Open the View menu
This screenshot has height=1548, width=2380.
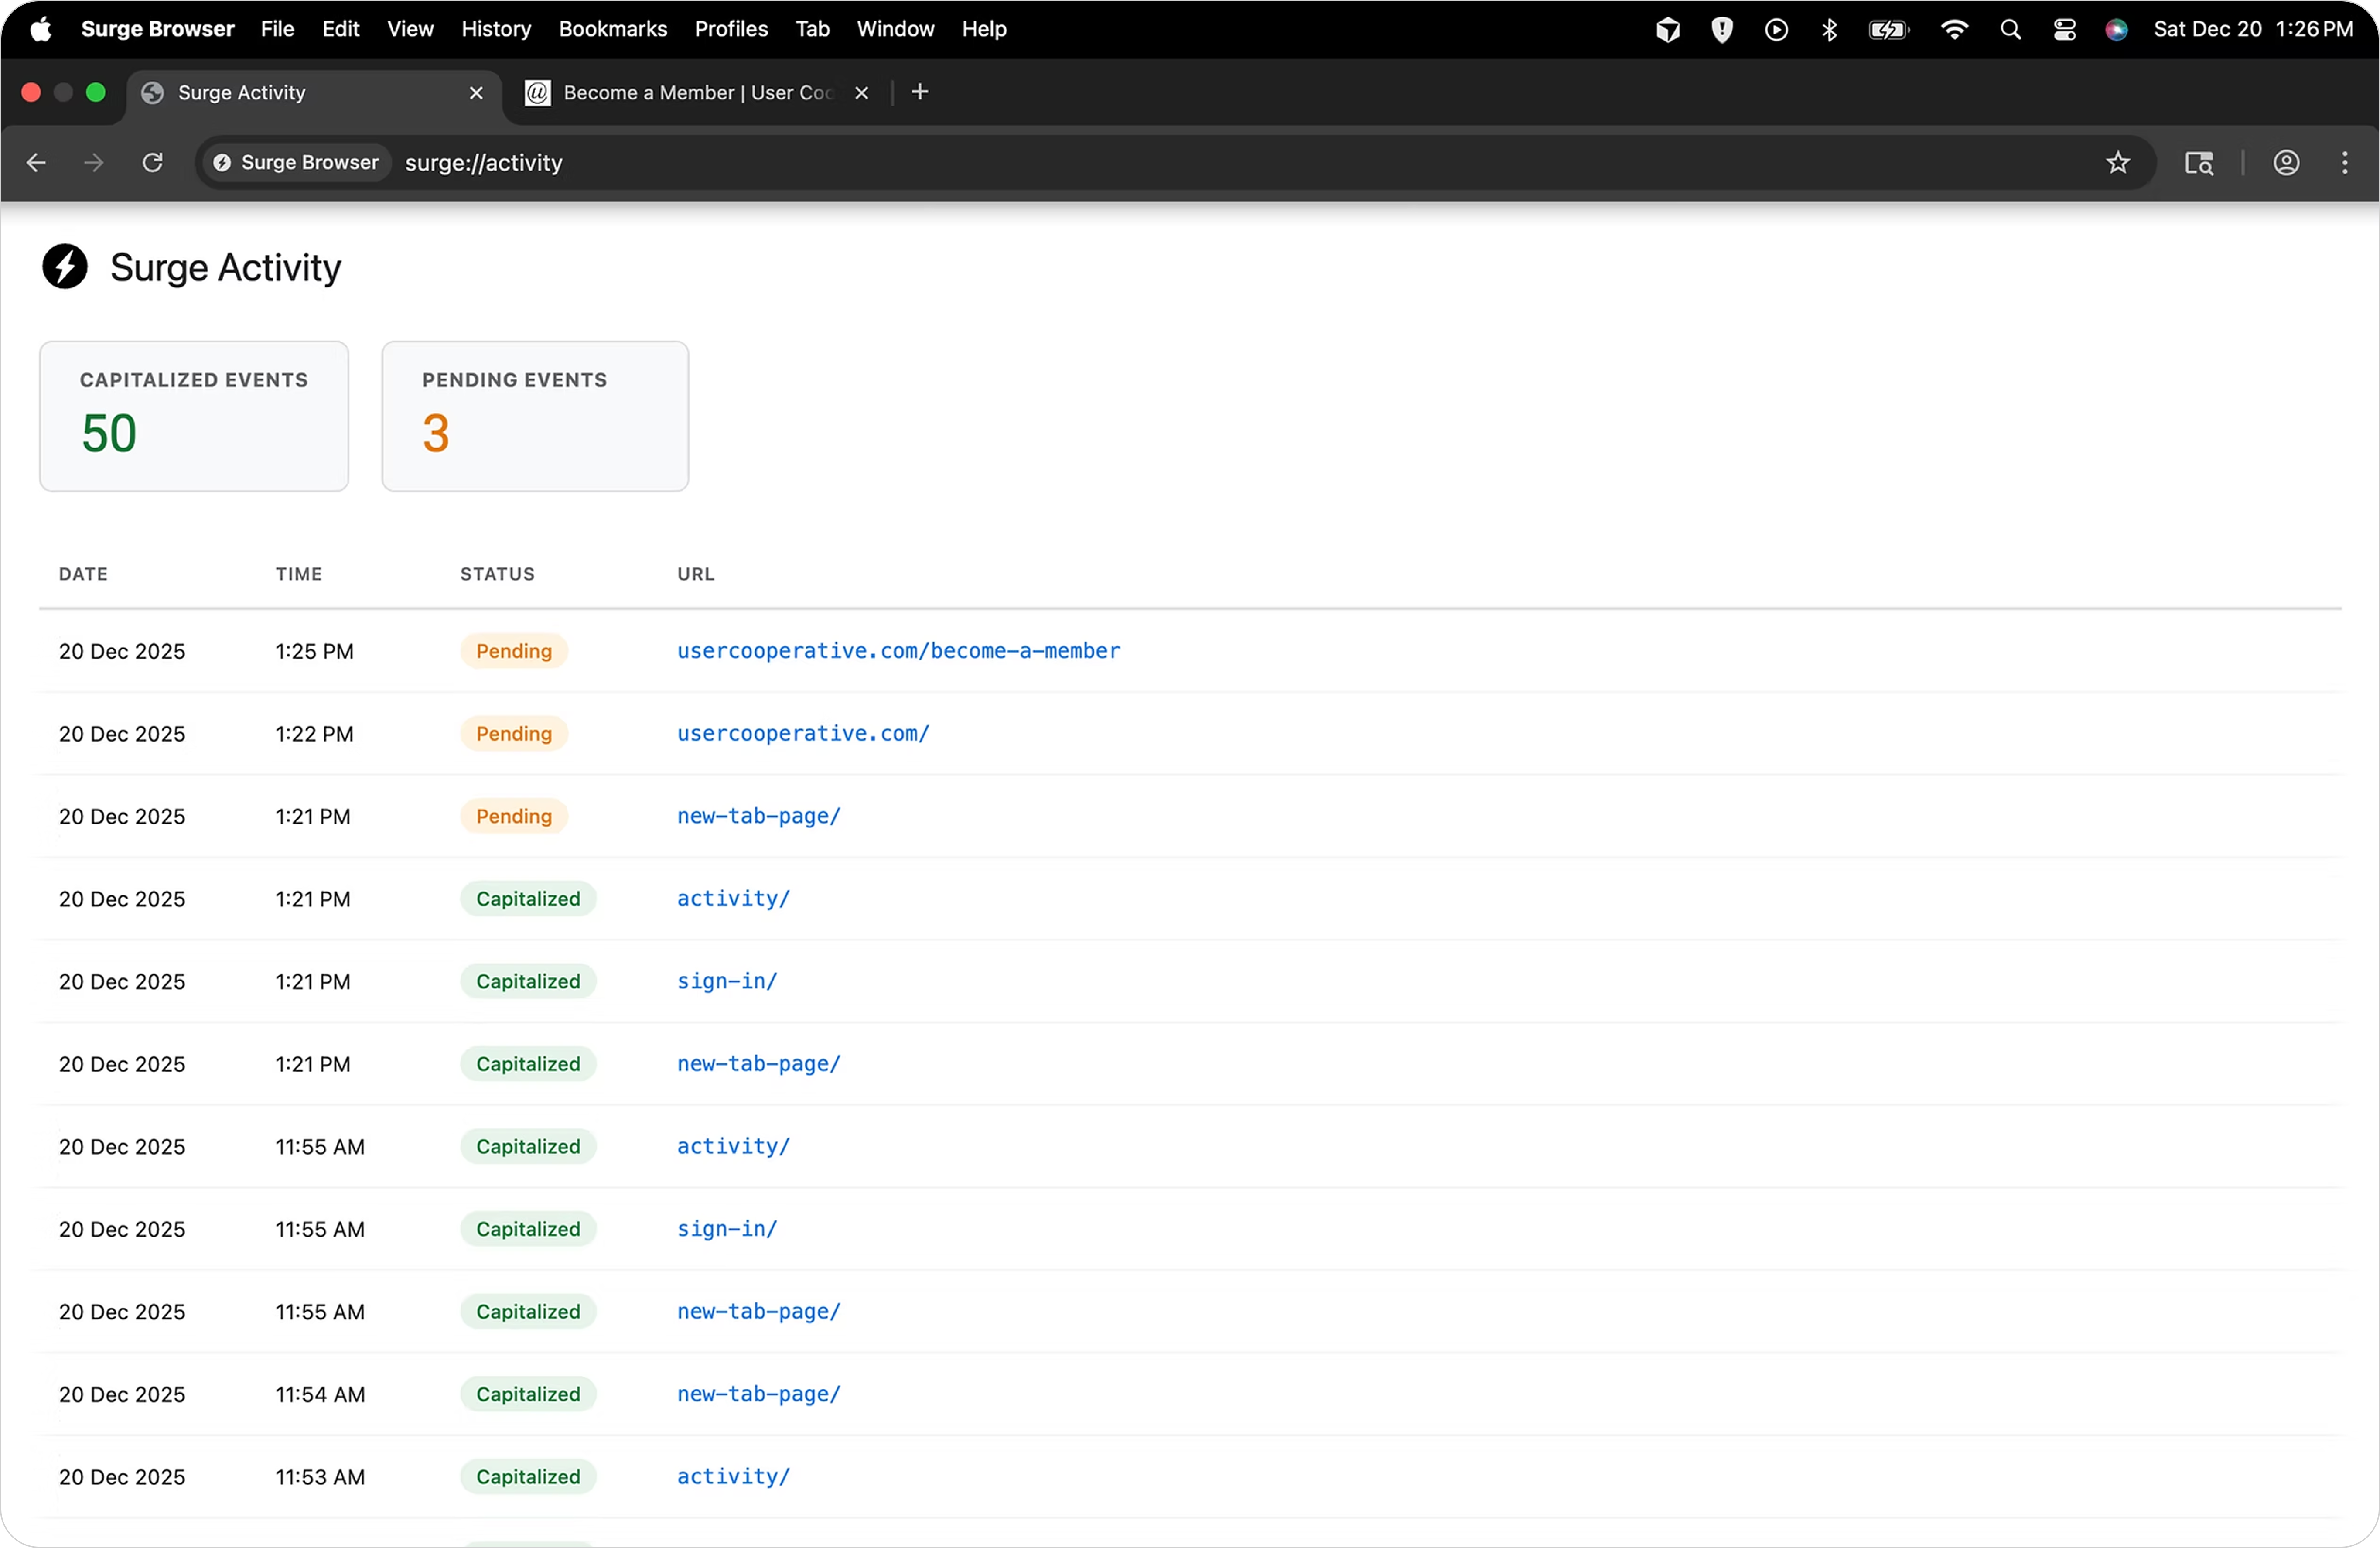(x=410, y=29)
